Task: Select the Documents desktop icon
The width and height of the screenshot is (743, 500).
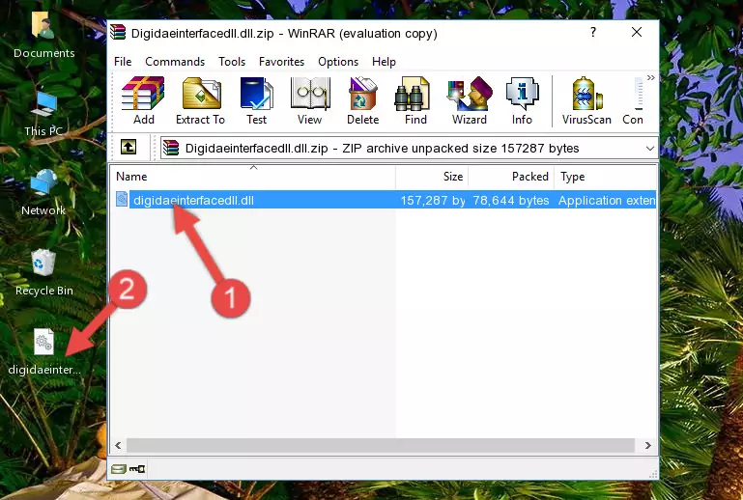Action: [43, 36]
